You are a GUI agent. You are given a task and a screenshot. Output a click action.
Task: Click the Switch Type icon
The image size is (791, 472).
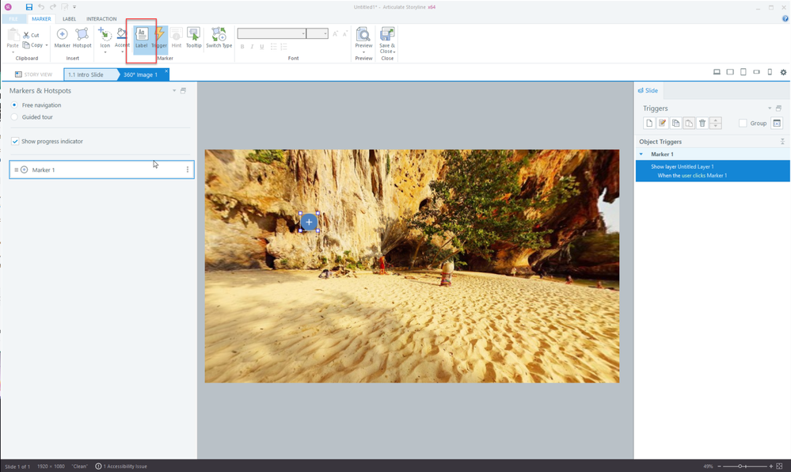pyautogui.click(x=219, y=36)
